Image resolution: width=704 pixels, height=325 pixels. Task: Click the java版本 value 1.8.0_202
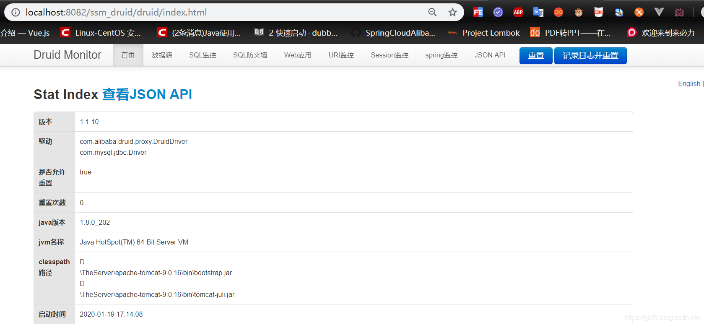click(x=95, y=222)
